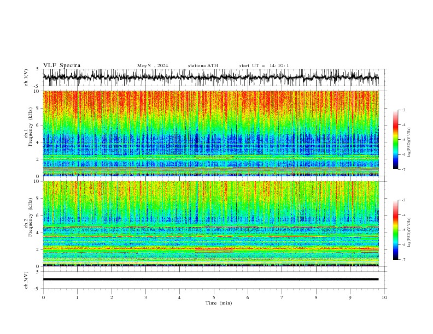Click the upper color scale bar
This screenshot has width=433, height=334.
396,140
